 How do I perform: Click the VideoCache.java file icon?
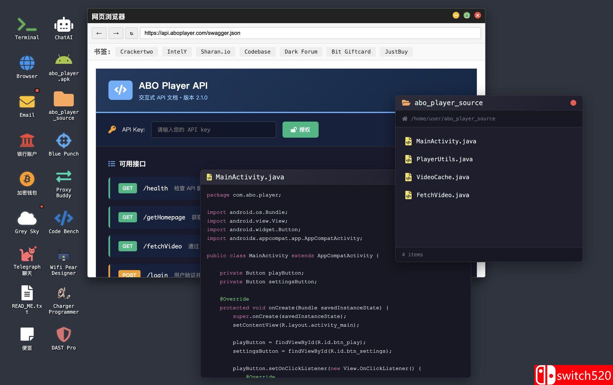[409, 177]
